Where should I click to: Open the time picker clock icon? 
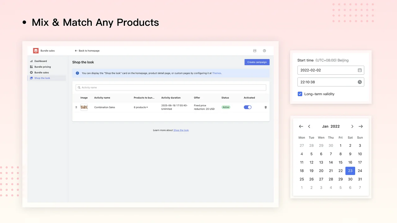tap(359, 82)
